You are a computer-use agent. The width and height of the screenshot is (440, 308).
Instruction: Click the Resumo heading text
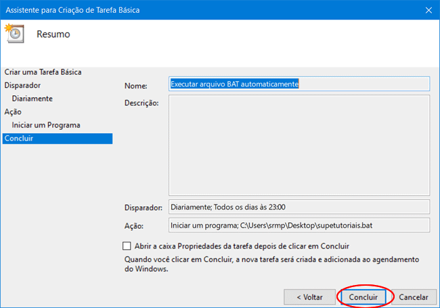[x=53, y=34]
